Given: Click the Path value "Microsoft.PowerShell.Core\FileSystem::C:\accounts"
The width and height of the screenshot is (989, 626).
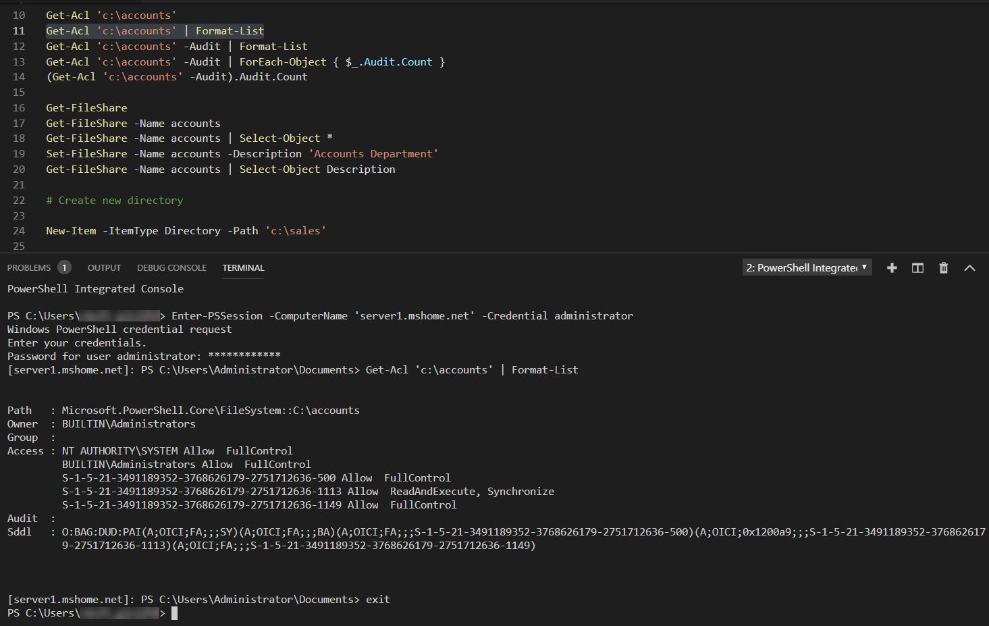Looking at the screenshot, I should coord(211,411).
